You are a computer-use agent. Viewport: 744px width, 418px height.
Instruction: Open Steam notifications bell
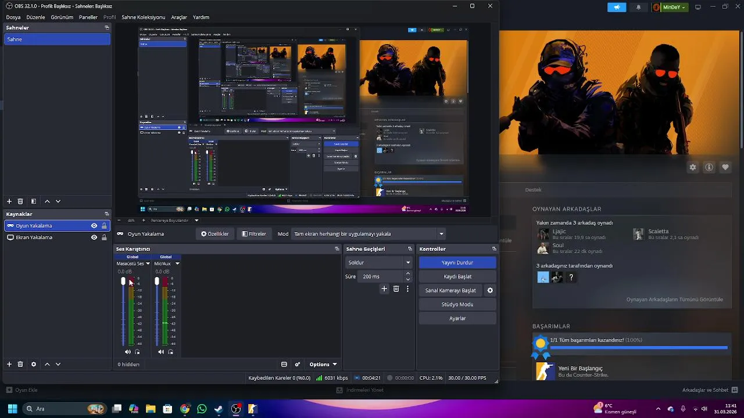click(x=639, y=7)
